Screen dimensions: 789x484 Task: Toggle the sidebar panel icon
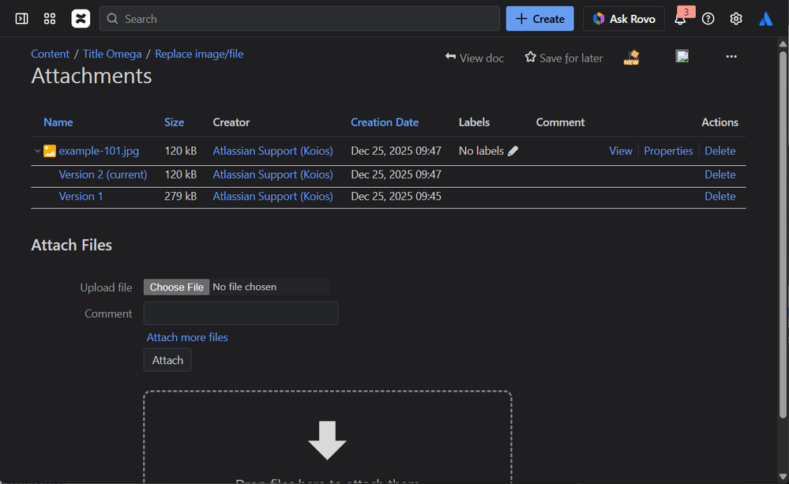click(x=21, y=19)
